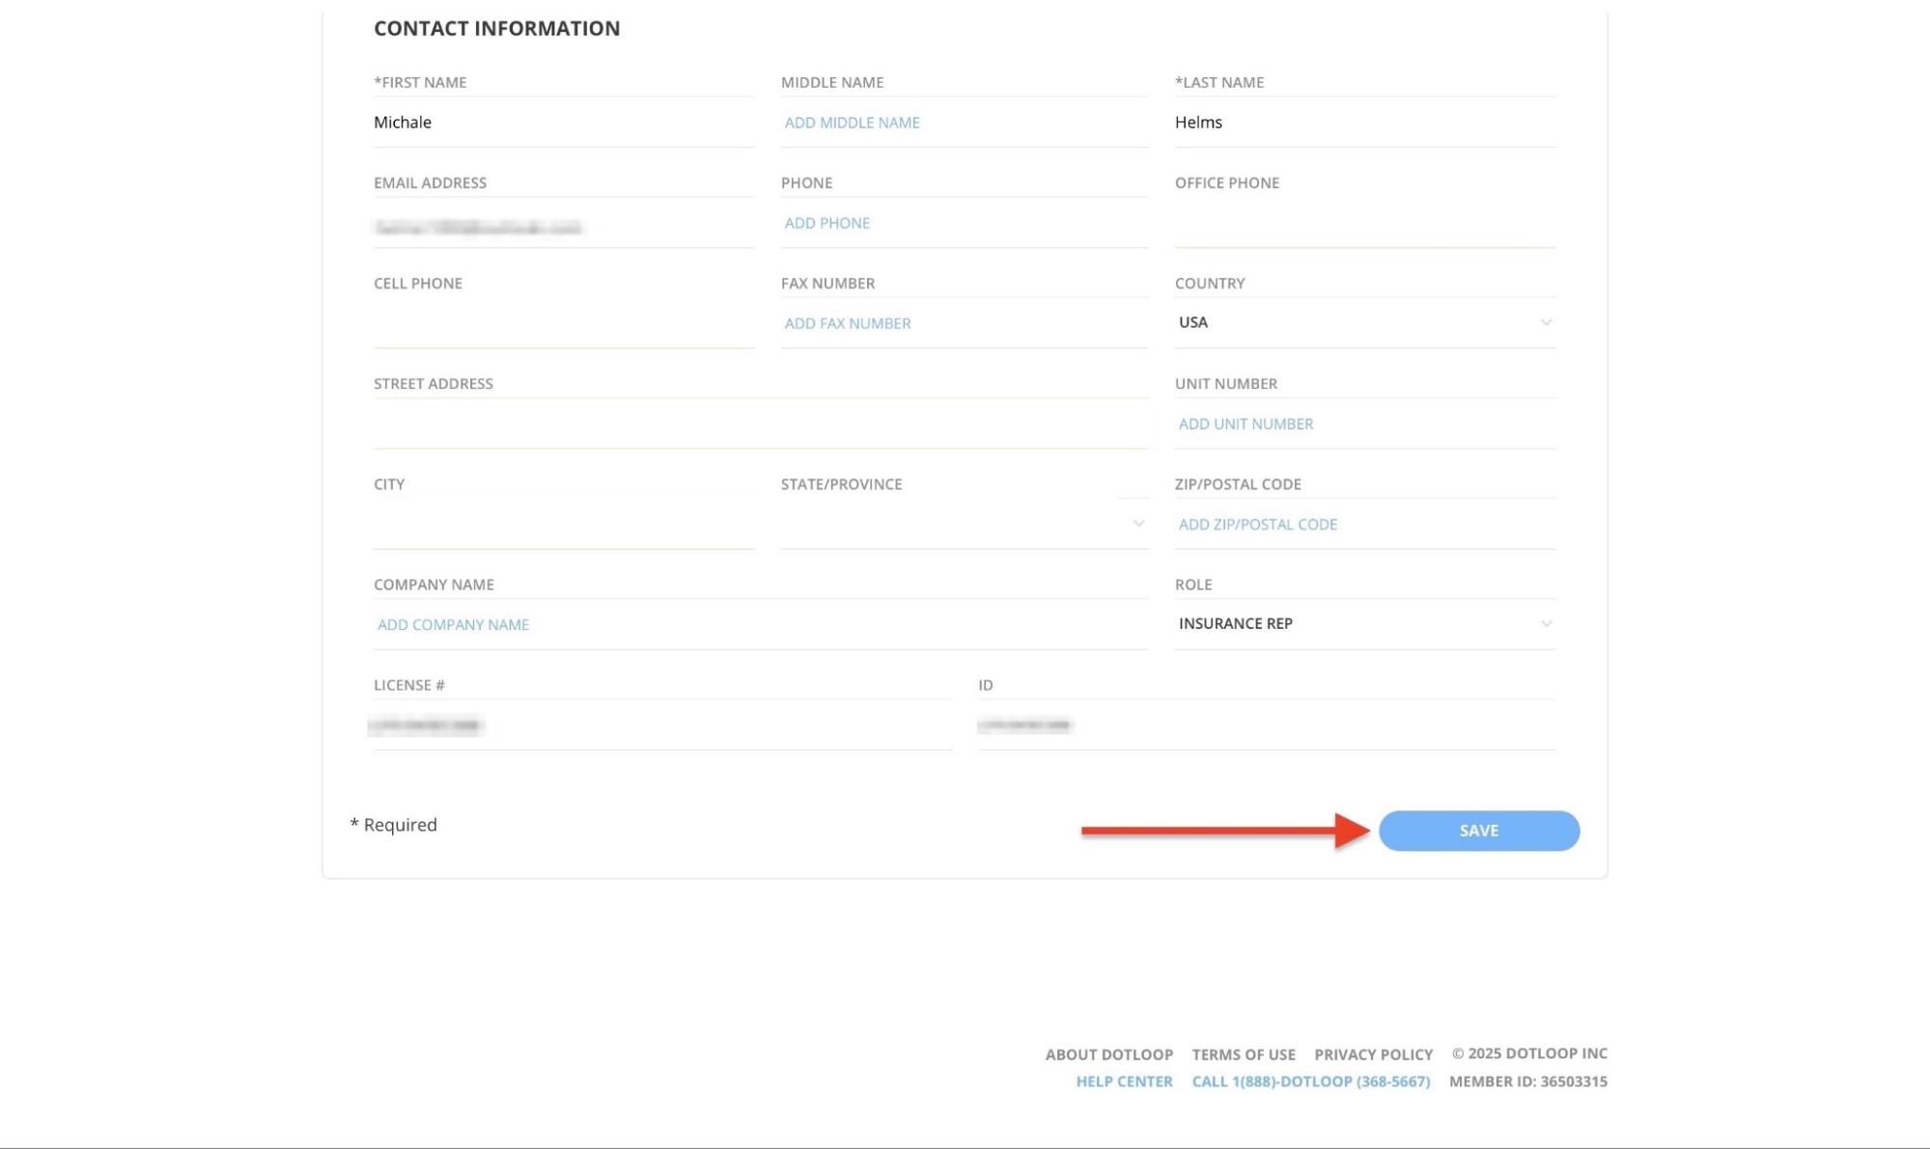This screenshot has width=1930, height=1149.
Task: Open the Help Center link
Action: pos(1124,1081)
